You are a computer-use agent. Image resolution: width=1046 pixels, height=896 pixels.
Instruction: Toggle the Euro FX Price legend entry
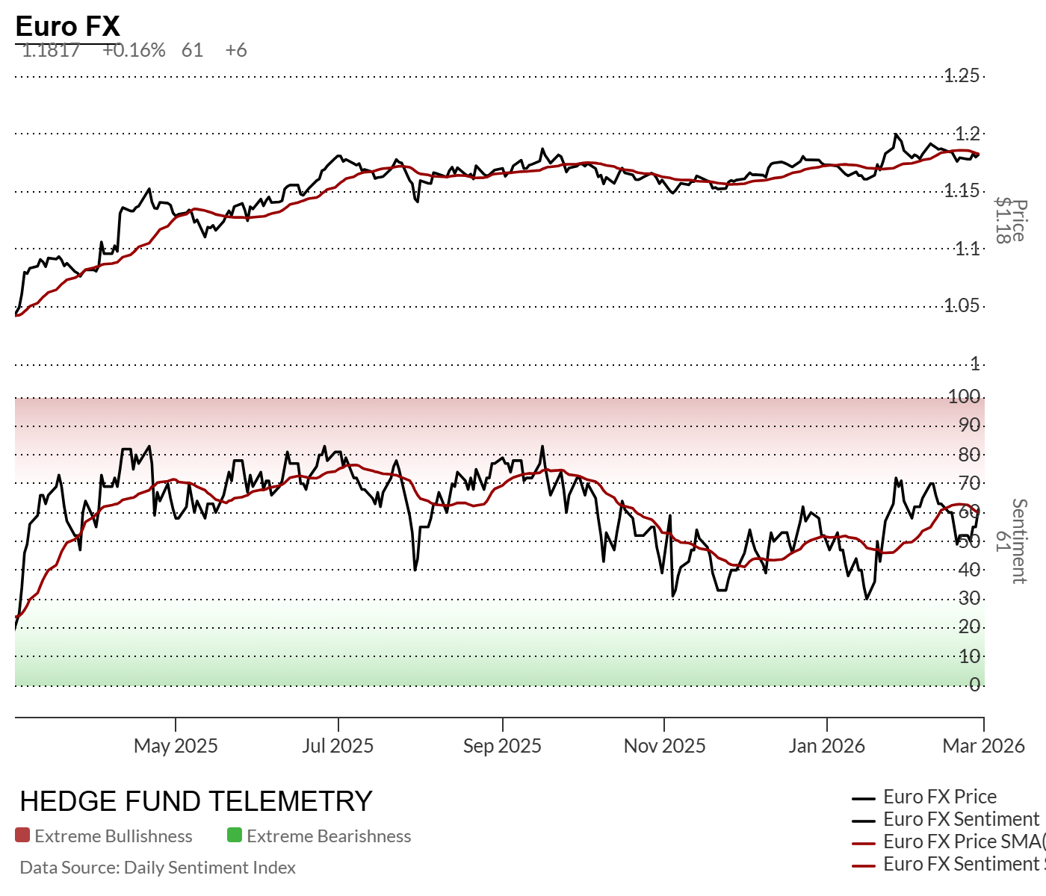[939, 797]
